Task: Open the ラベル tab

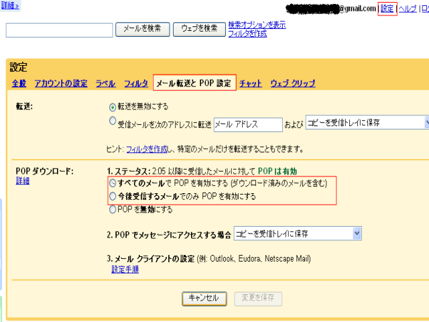Action: [105, 84]
